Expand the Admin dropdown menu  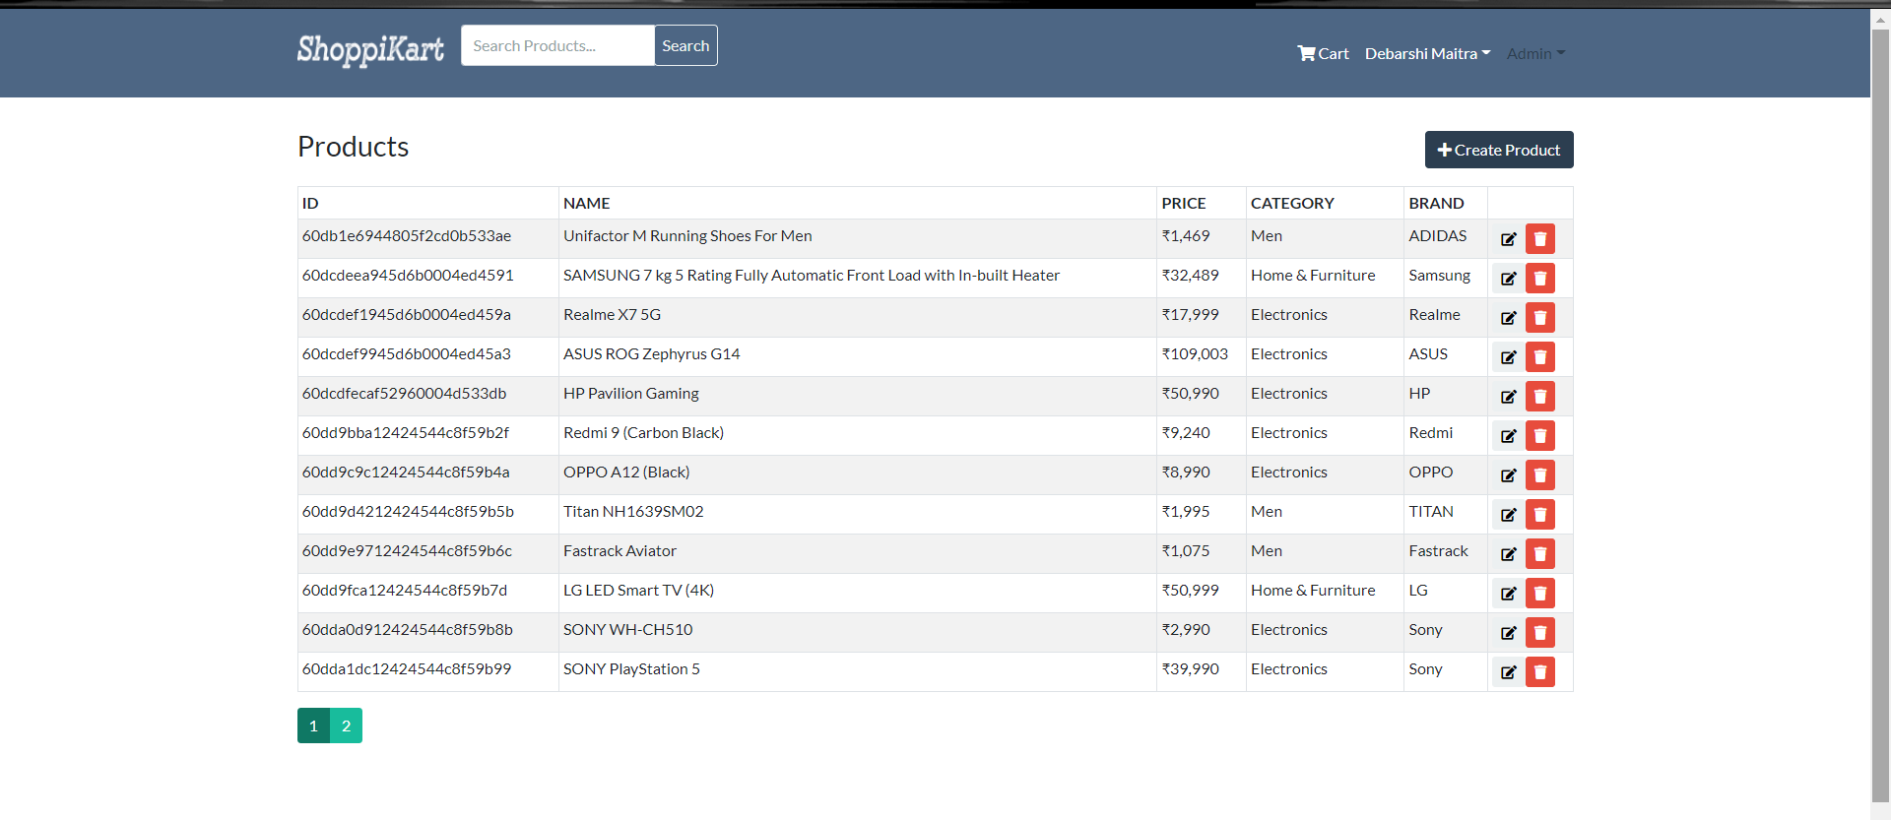coord(1535,53)
